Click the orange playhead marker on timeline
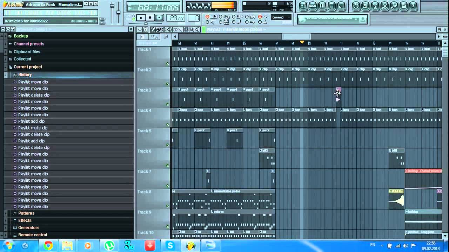The image size is (449, 252). click(302, 42)
